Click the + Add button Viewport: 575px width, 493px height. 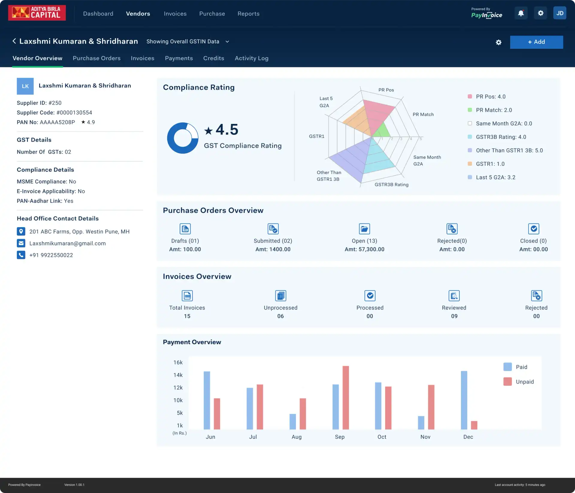[x=536, y=42]
